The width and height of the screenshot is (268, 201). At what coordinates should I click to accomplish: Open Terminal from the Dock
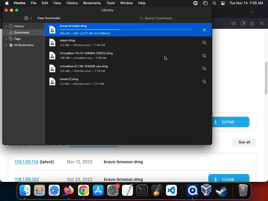142,190
